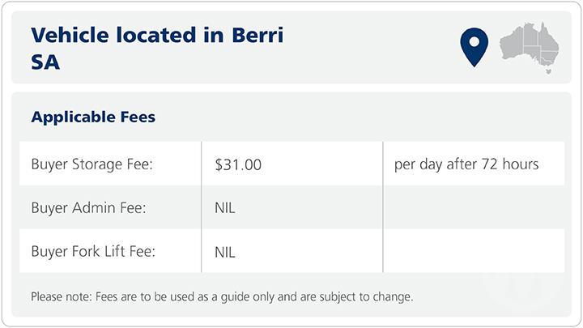Select the 'Applicable Fees' section title

93,117
